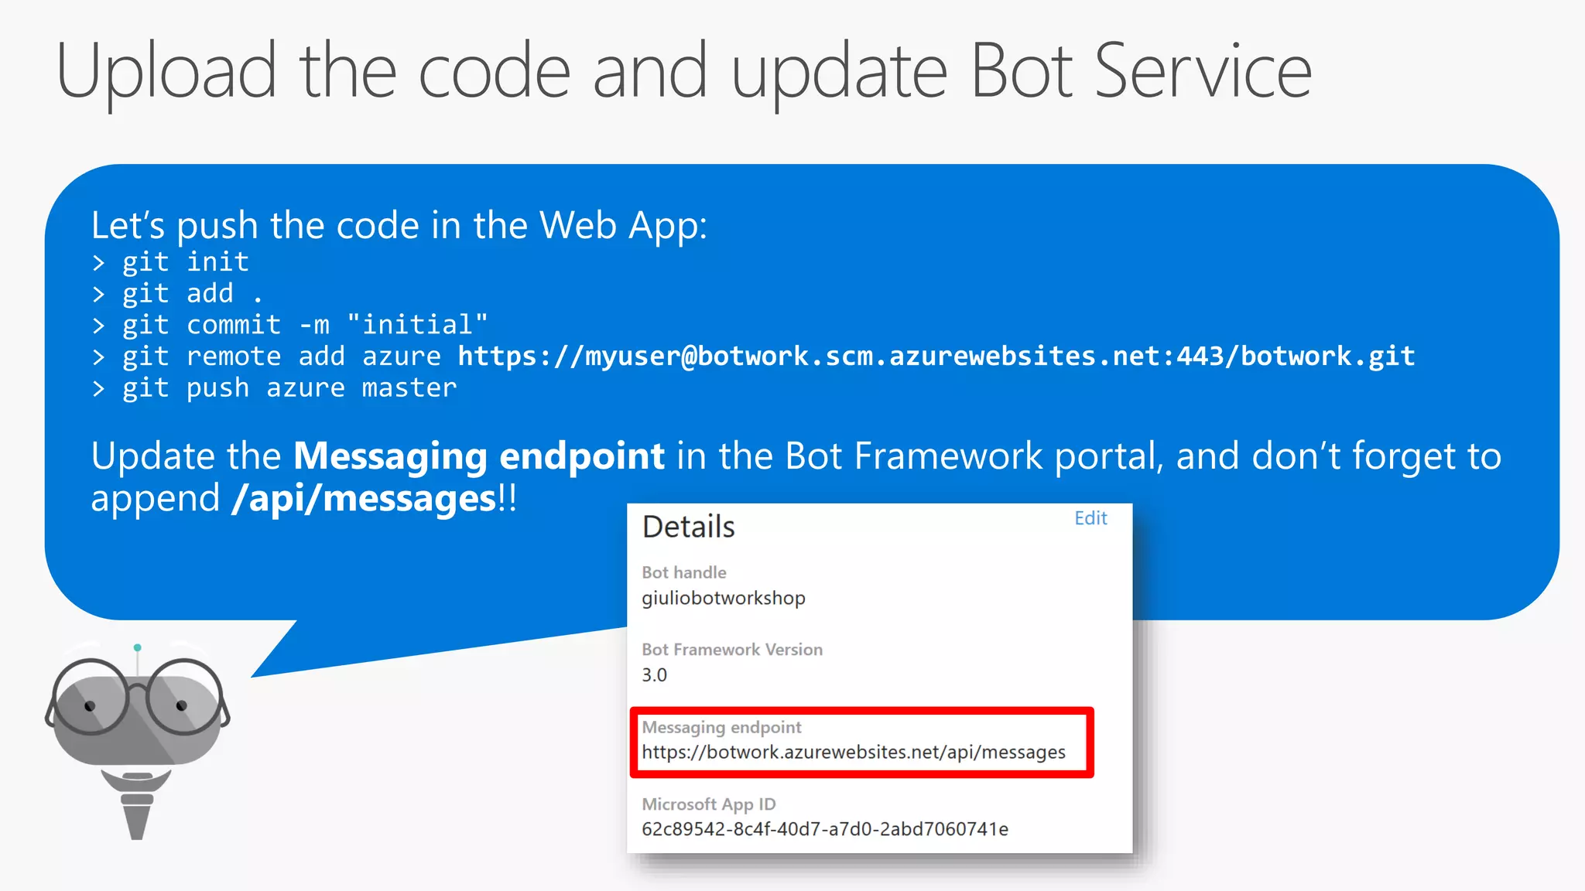The image size is (1585, 891).
Task: Click the Microsoft App ID label
Action: point(708,804)
